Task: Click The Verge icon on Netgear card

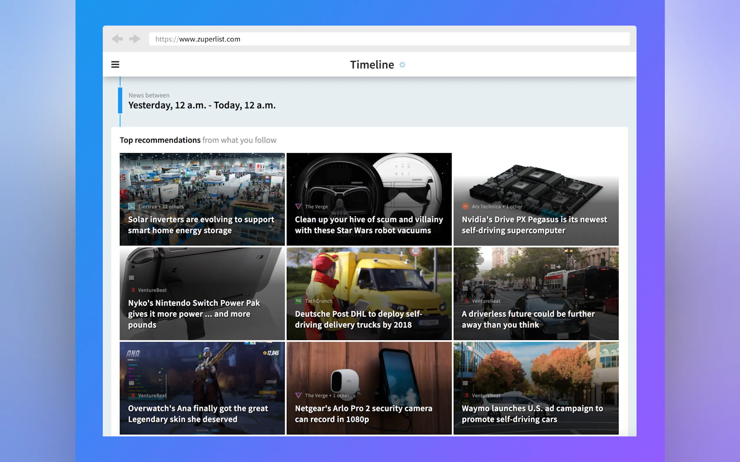Action: 298,395
